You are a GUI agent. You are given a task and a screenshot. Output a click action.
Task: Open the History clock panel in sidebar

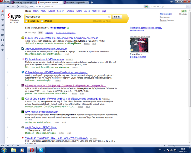click(2, 45)
